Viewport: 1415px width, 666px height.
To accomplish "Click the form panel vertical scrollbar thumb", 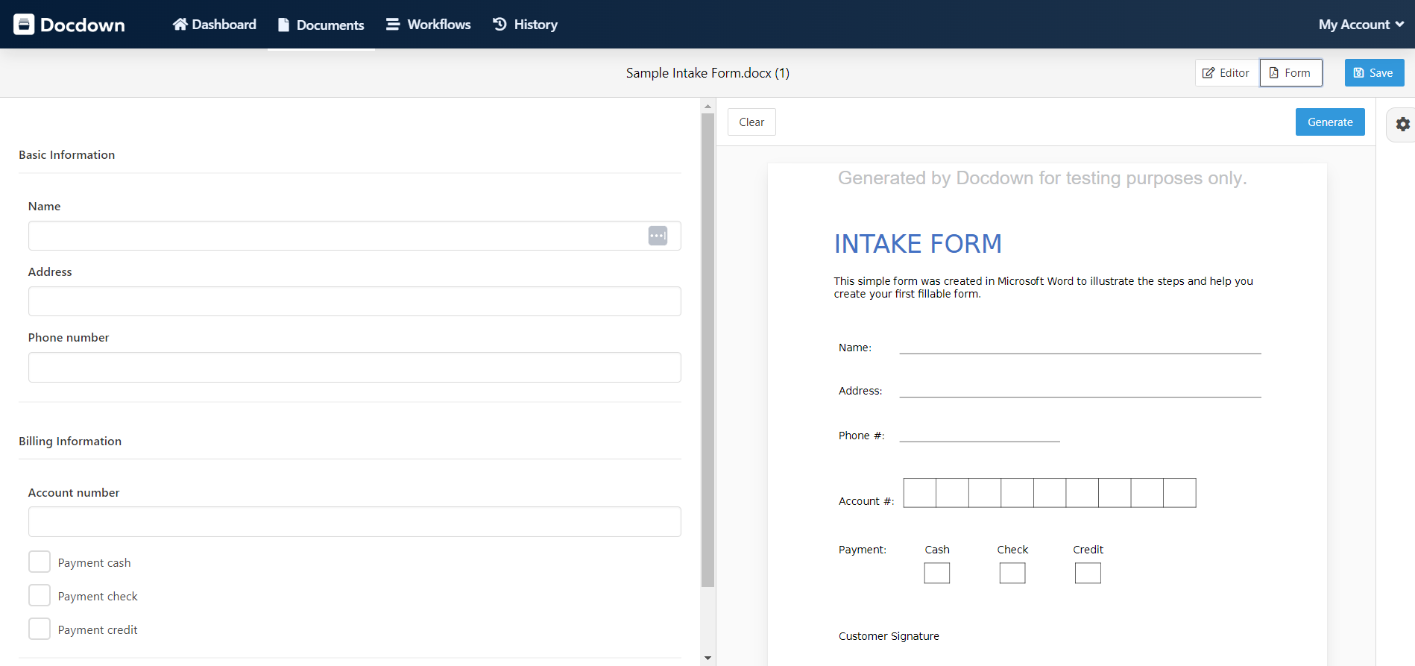I will [x=707, y=349].
